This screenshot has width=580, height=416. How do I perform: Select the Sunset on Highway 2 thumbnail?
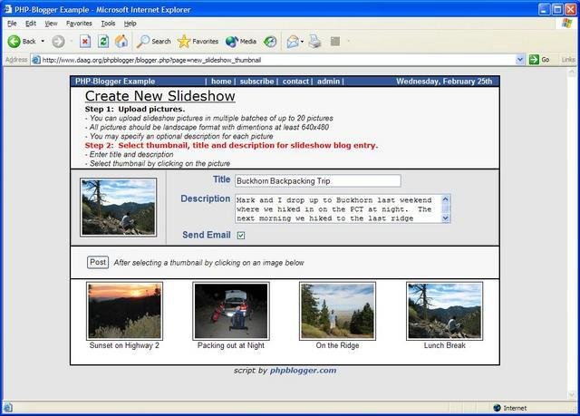pyautogui.click(x=125, y=311)
